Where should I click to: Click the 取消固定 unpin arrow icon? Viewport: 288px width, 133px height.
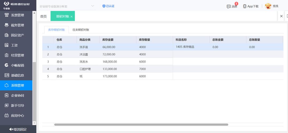(x=11, y=129)
